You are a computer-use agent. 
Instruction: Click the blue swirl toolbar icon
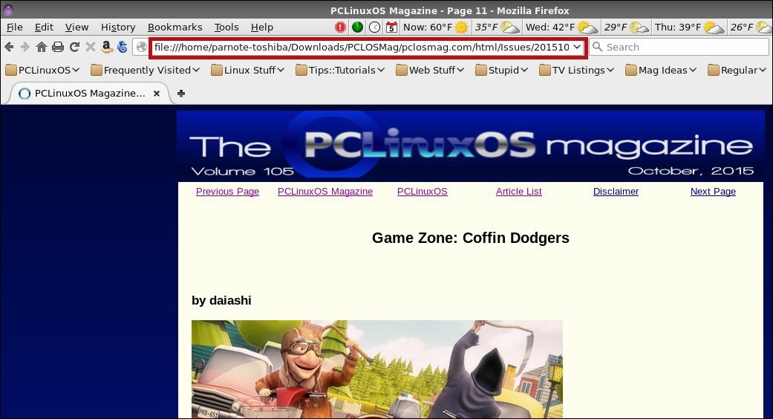click(123, 47)
